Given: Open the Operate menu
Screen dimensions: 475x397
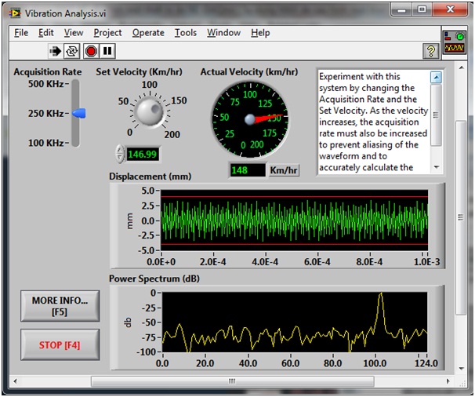Looking at the screenshot, I should coord(148,32).
